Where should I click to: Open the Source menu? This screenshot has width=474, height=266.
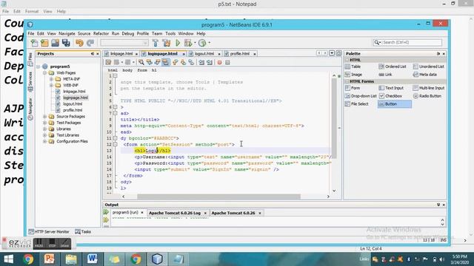pos(84,33)
